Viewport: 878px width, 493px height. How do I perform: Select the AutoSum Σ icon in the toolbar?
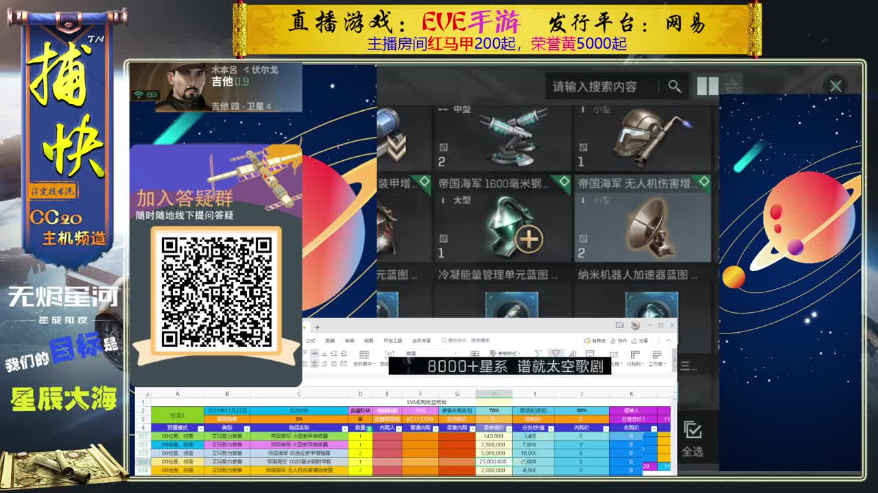[x=538, y=352]
